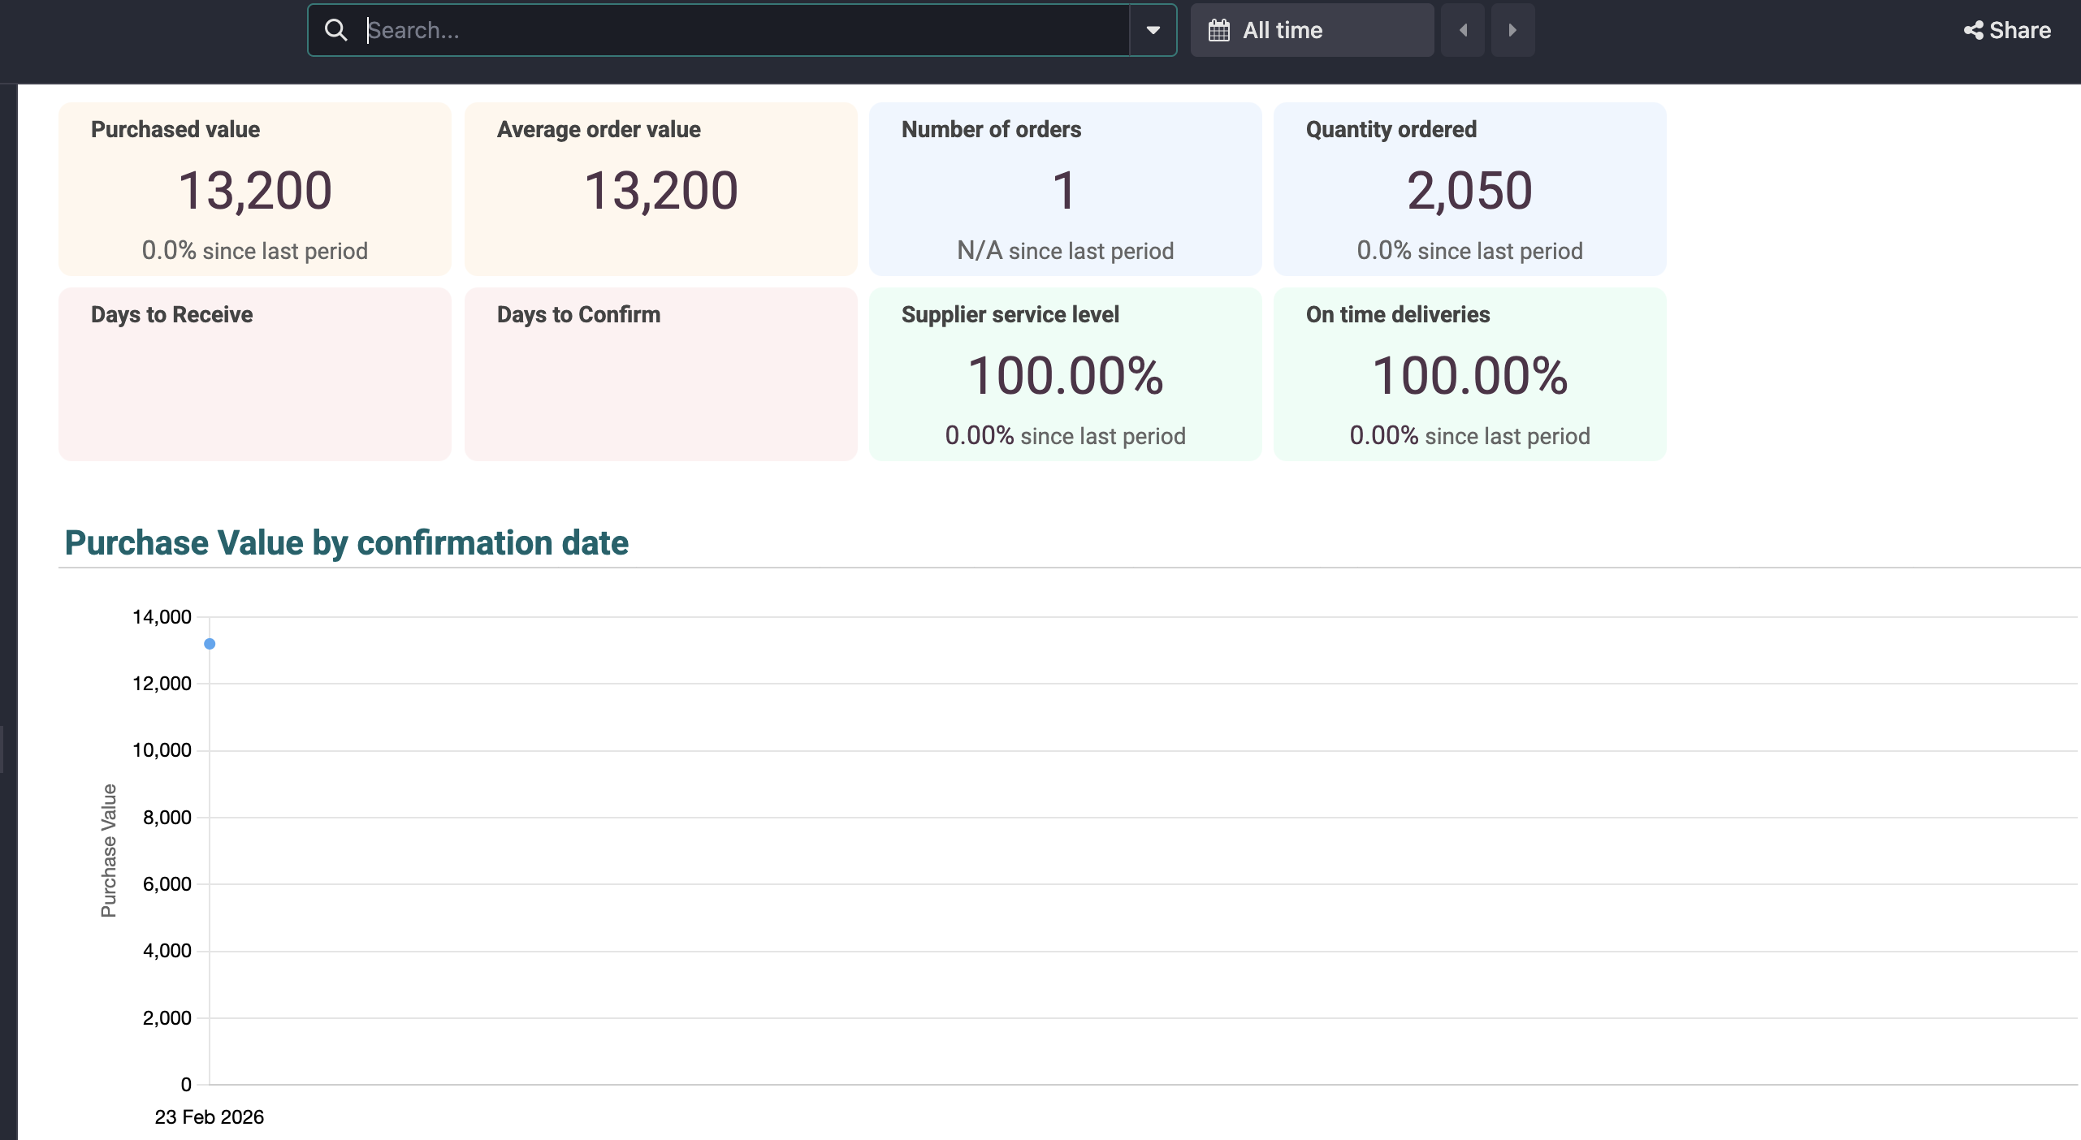2081x1140 pixels.
Task: Click the Share button
Action: (2007, 30)
